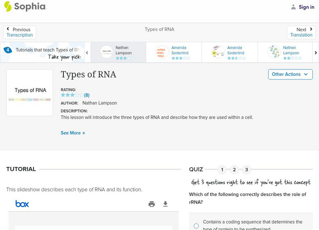Click the right arrow on tutorial carousel
The width and height of the screenshot is (319, 230).
315,52
